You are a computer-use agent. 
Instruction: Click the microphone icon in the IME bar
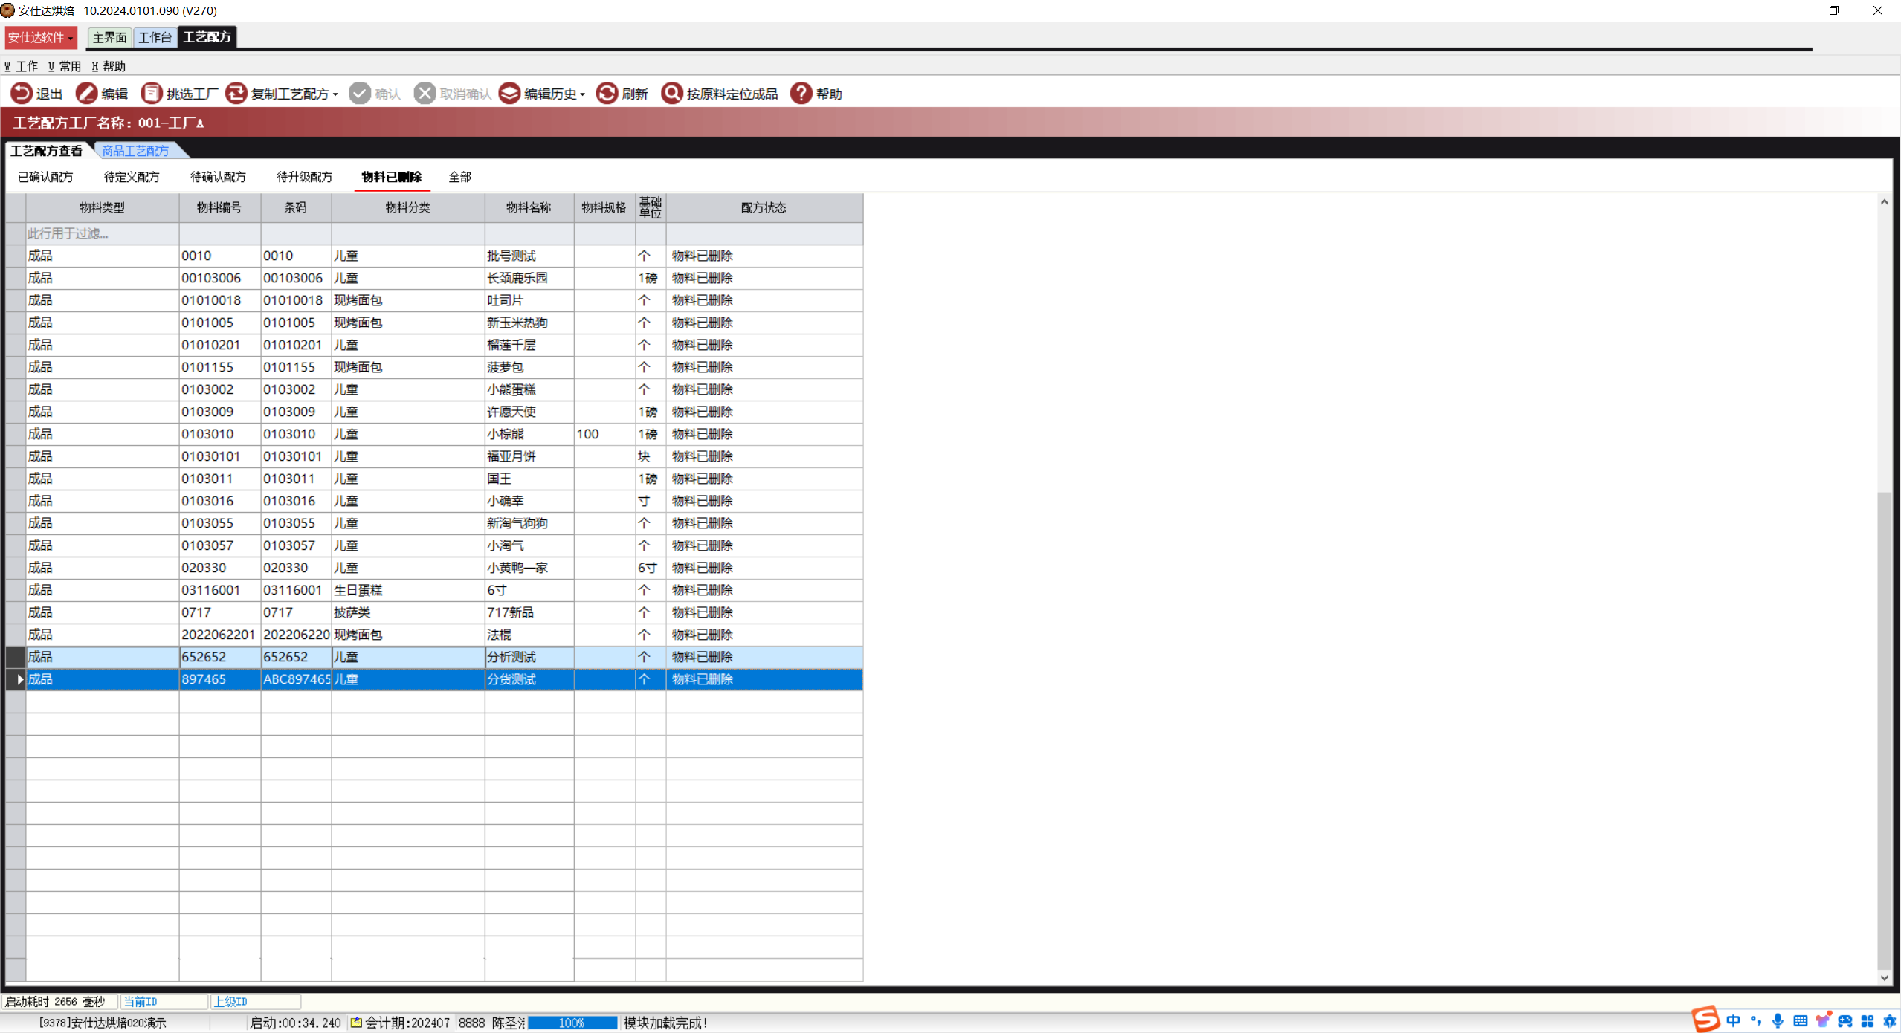(x=1778, y=1021)
